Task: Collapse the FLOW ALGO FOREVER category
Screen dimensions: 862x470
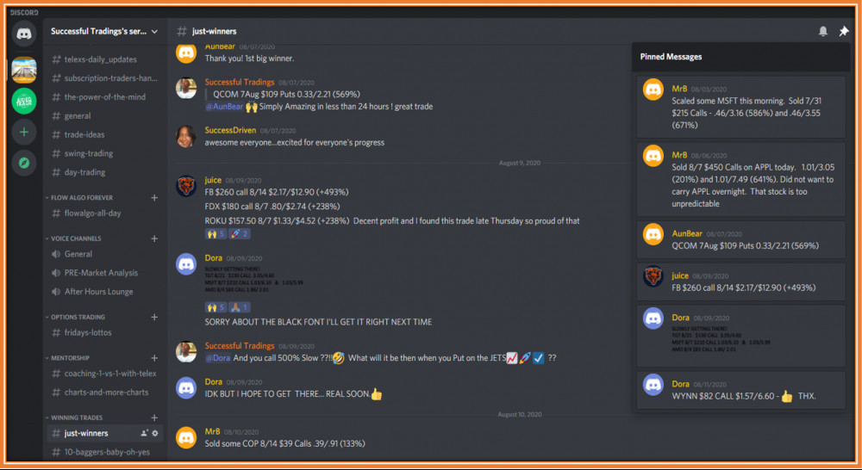Action: [81, 198]
